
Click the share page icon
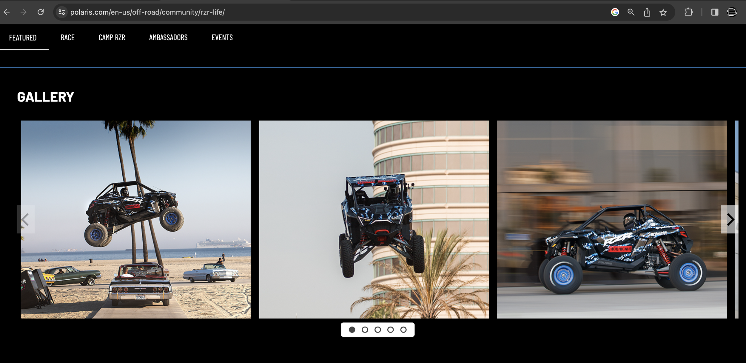click(x=647, y=12)
